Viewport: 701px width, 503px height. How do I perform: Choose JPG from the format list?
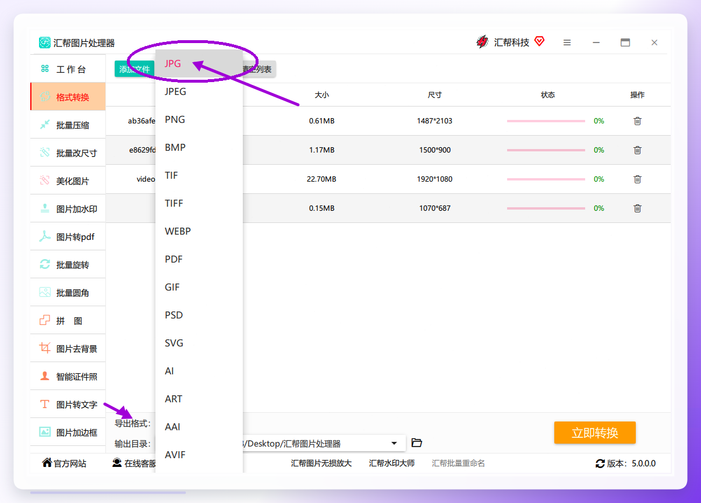click(x=199, y=63)
